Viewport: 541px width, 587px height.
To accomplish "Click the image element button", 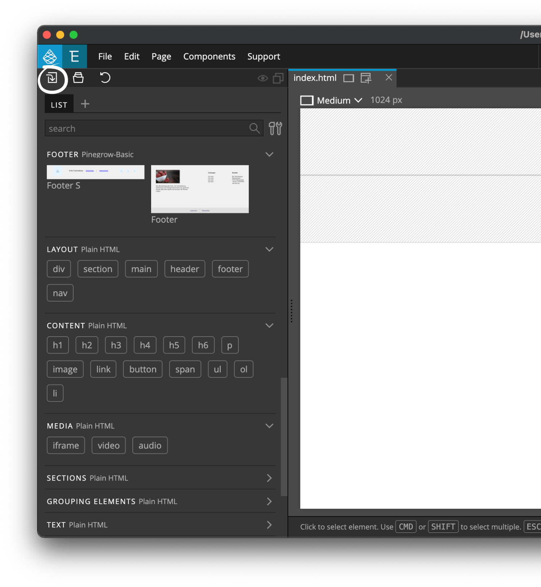I will [65, 369].
